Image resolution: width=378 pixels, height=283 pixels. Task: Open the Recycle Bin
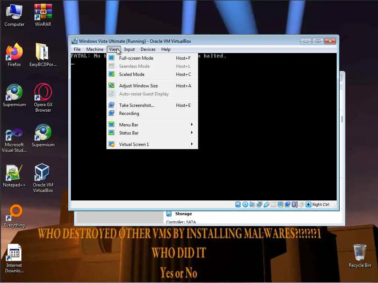(x=360, y=256)
